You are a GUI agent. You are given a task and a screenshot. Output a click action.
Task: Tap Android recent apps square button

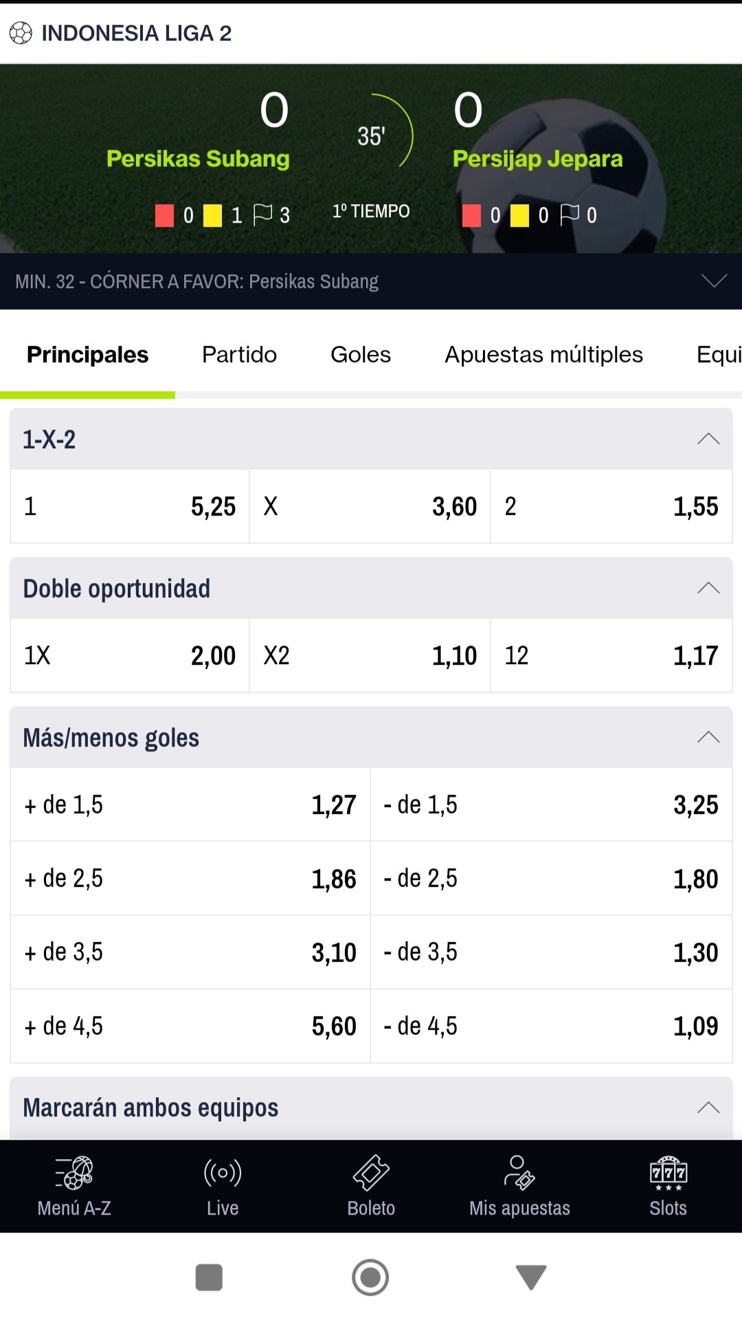coord(209,1277)
